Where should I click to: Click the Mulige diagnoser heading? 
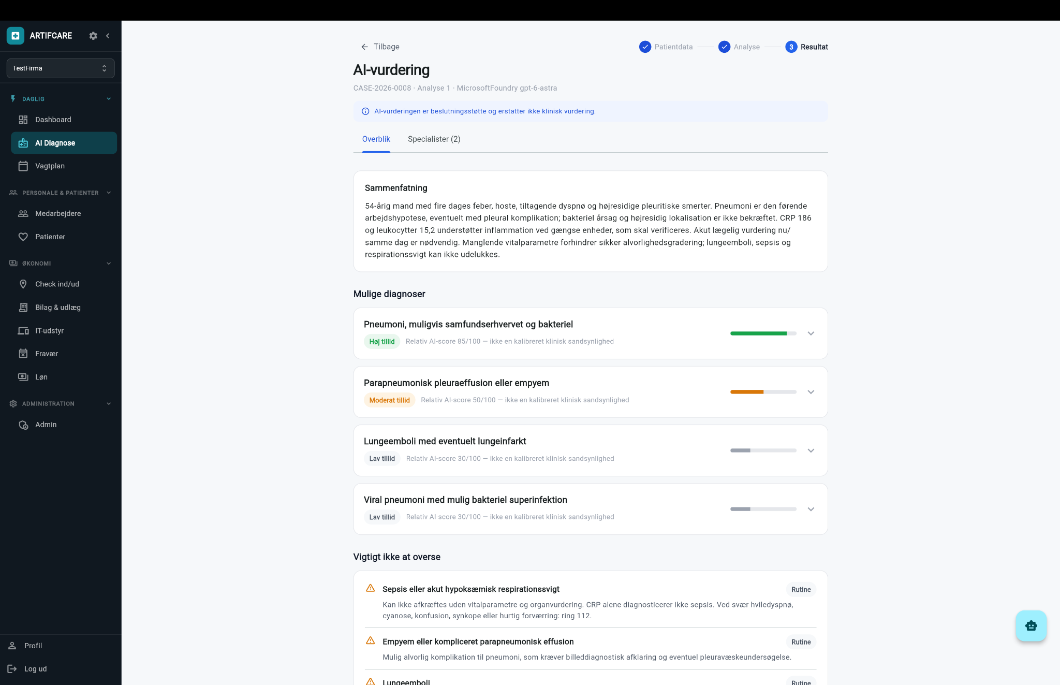(389, 294)
